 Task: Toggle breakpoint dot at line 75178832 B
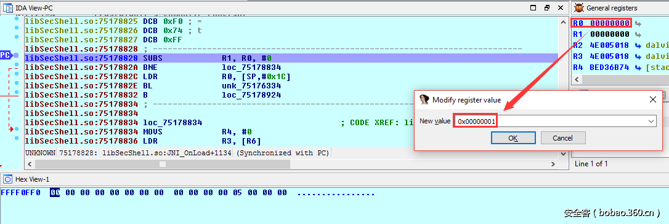(17, 92)
